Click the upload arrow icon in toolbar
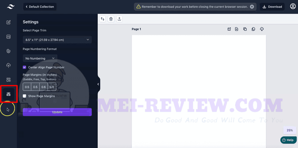Screen dimensions: 298x148 119,19
